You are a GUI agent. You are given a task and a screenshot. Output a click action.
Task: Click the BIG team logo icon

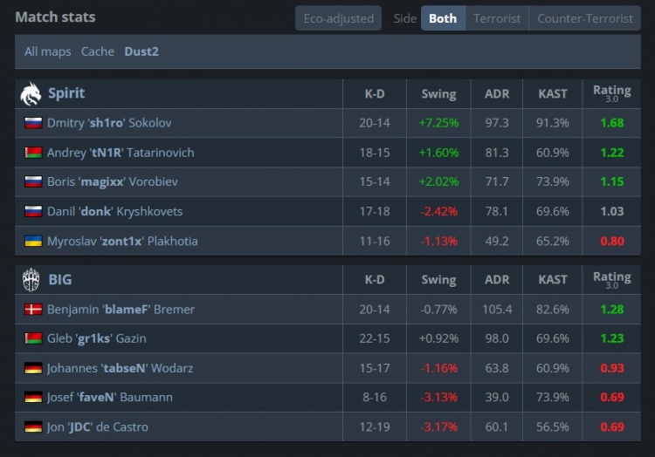pos(31,279)
